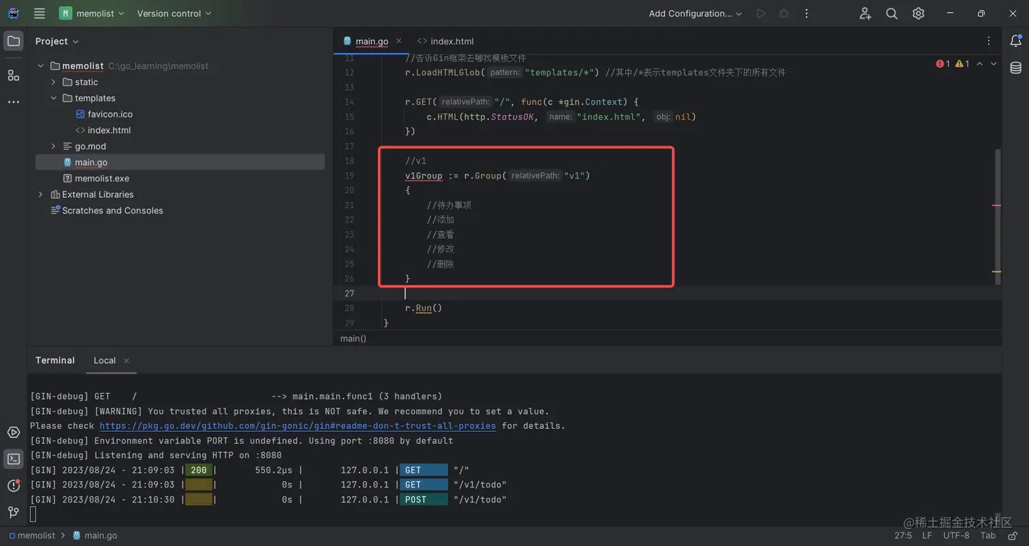Viewport: 1029px width, 546px height.
Task: Close the main.go editor tab
Action: pyautogui.click(x=399, y=41)
